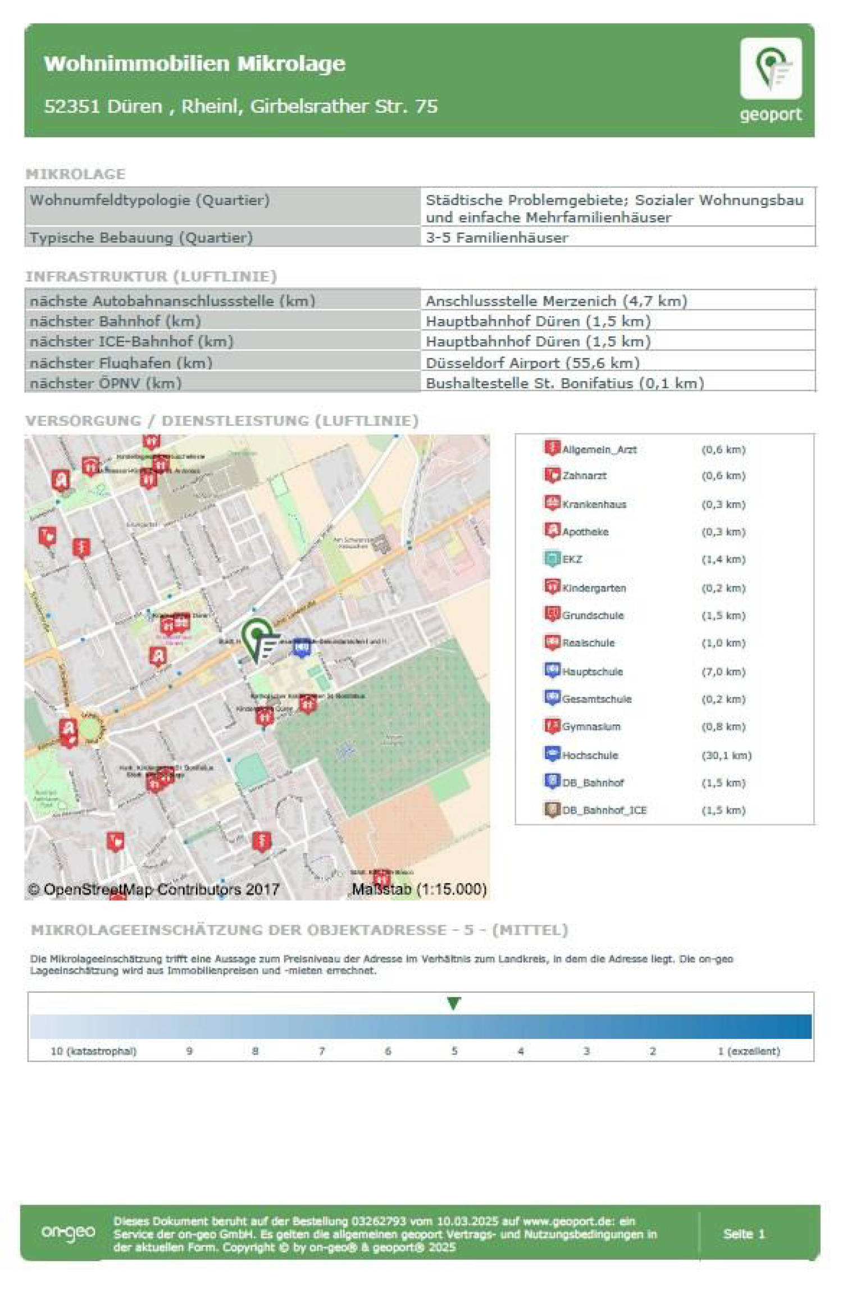The width and height of the screenshot is (861, 1290).
Task: Click the 'nächster ICE-Bahnhof (km)' label
Action: tap(131, 342)
